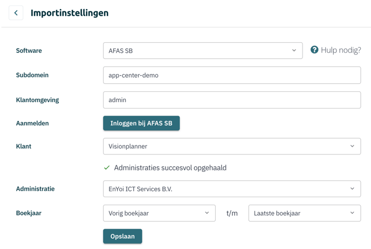
Task: Click Inloggen bij AFAS SB button
Action: [141, 123]
